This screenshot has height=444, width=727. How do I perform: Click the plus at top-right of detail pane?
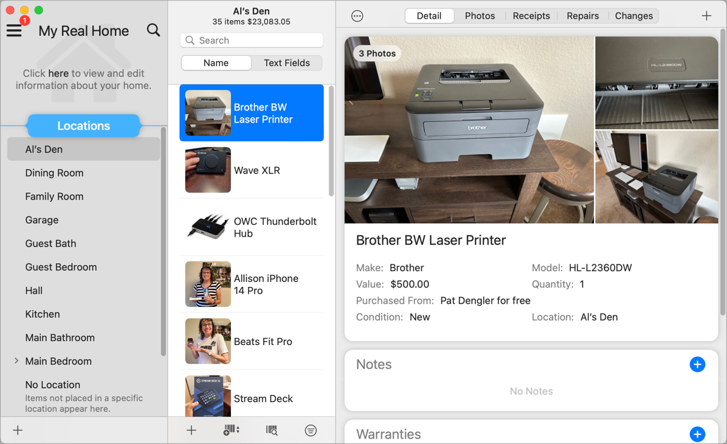[x=706, y=16]
